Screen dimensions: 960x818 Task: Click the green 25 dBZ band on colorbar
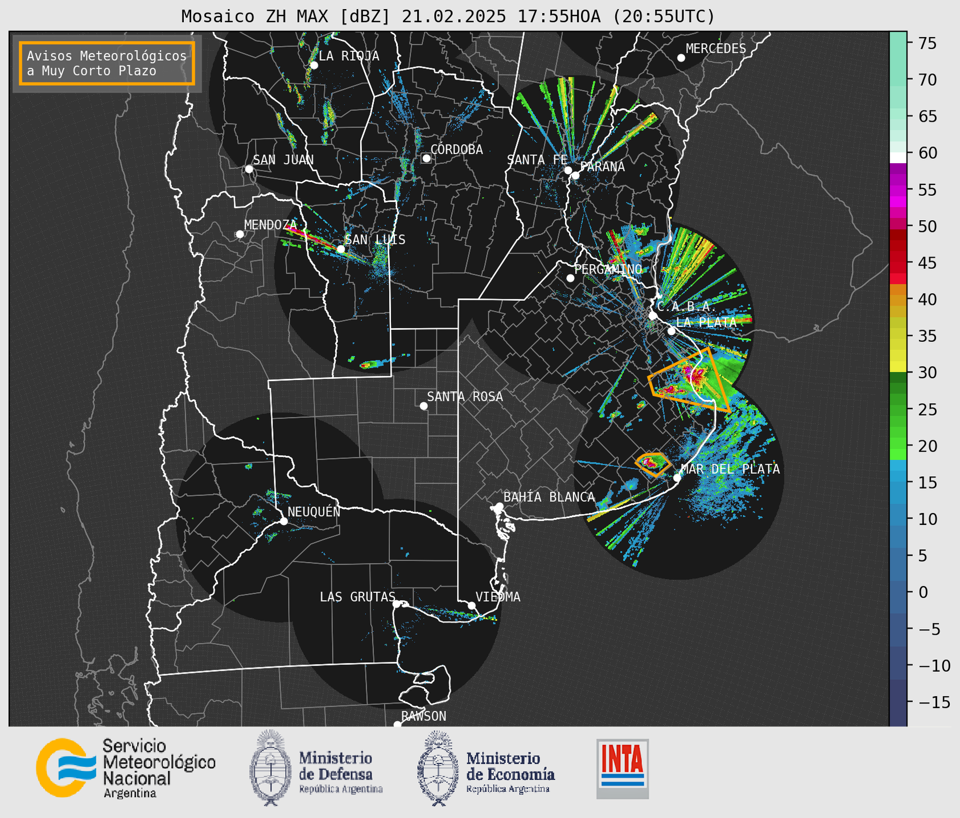click(897, 410)
